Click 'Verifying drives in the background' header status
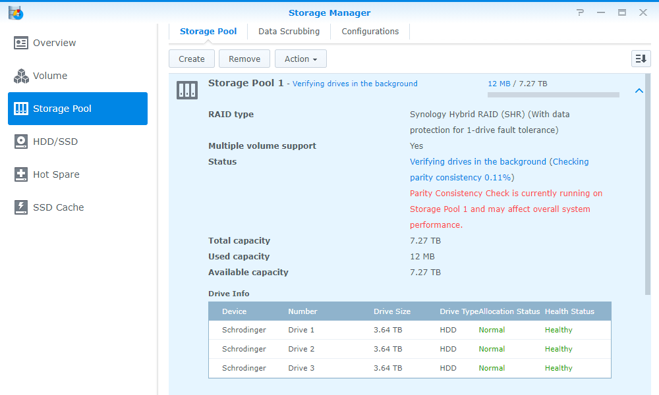659x395 pixels. click(355, 84)
